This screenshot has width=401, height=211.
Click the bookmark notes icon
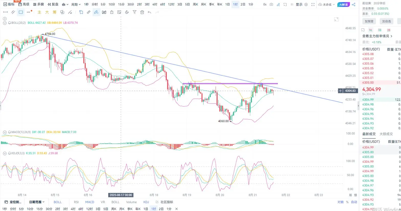[x=81, y=12]
